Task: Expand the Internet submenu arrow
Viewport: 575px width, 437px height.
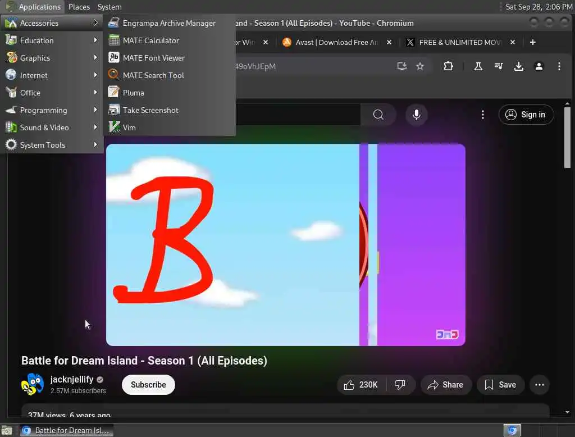Action: click(95, 75)
